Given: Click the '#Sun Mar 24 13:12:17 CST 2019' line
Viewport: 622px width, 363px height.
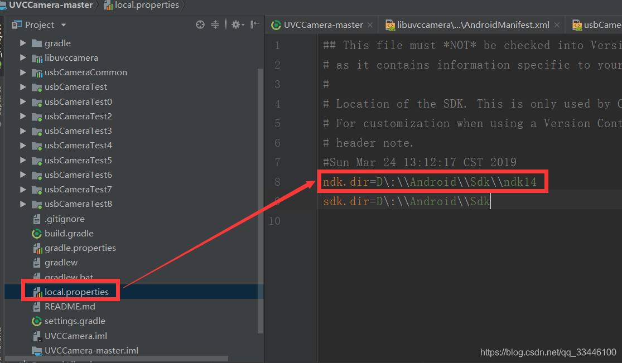Looking at the screenshot, I should coord(420,162).
